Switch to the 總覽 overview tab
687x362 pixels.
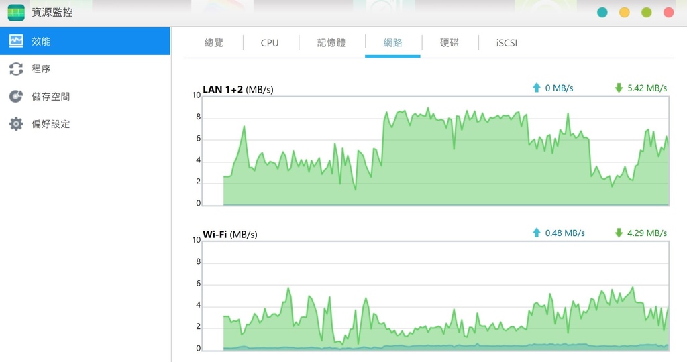(214, 42)
